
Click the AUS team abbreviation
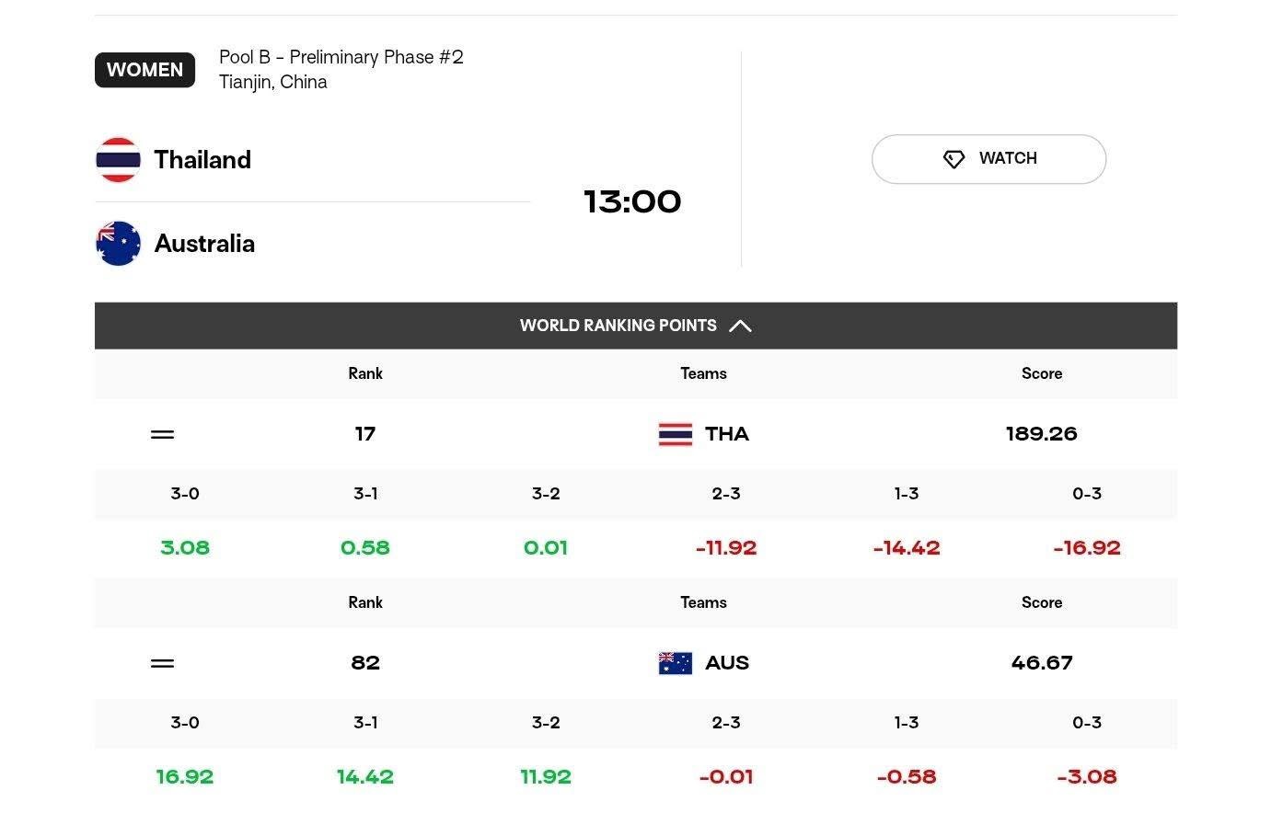coord(727,663)
